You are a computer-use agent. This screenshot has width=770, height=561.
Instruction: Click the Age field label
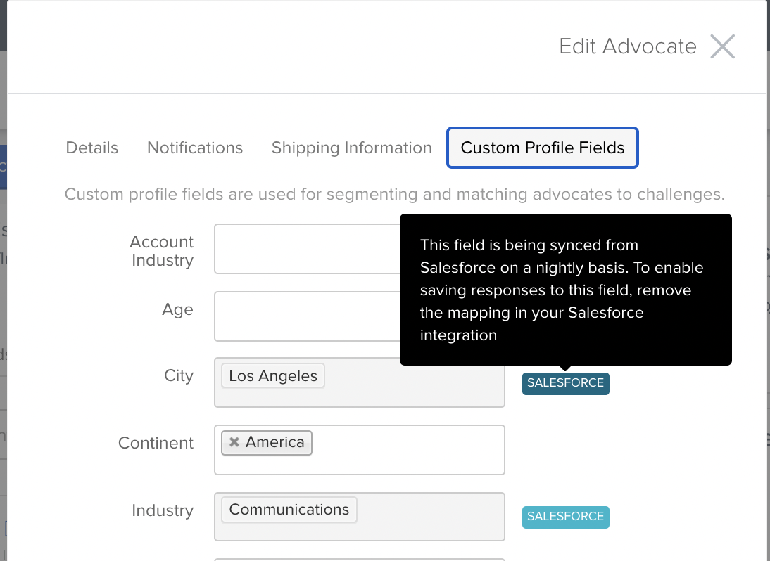(178, 310)
